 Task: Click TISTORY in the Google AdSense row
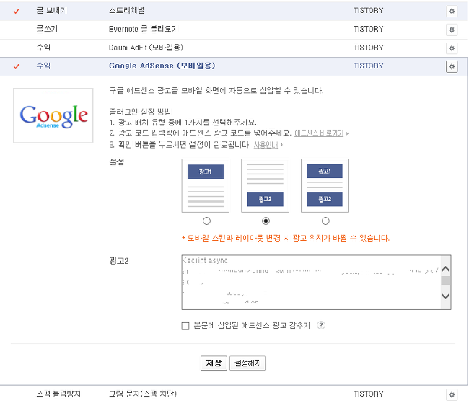[x=368, y=66]
